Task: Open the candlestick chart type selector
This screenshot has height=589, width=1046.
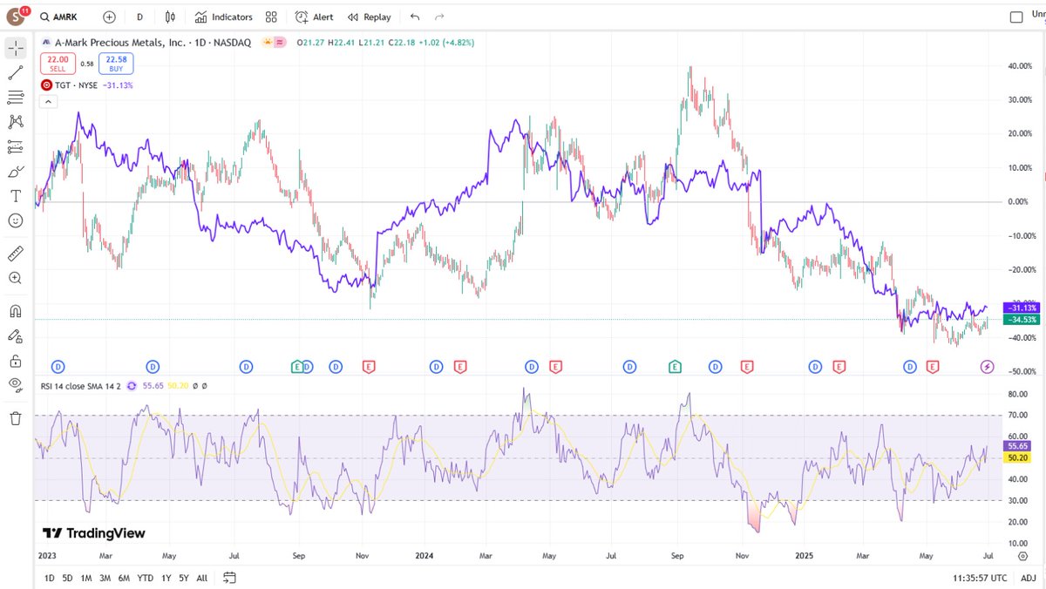Action: pos(171,17)
